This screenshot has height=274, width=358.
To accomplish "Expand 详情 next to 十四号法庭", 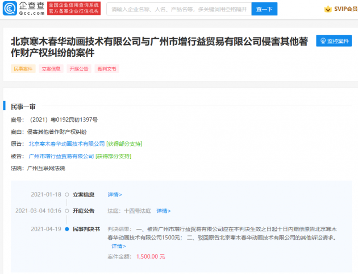I will point(163,211).
